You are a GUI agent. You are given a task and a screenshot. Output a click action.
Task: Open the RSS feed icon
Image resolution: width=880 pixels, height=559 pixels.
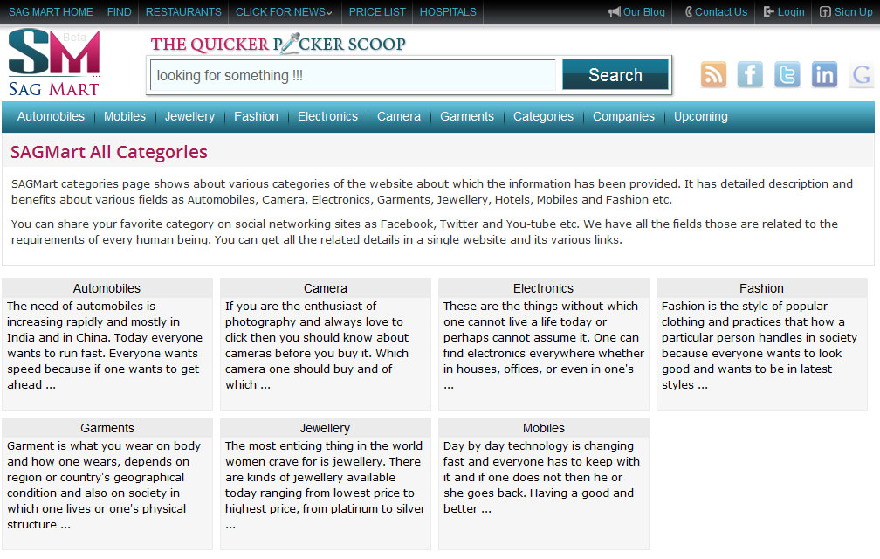click(x=713, y=74)
